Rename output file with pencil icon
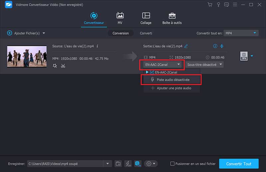This screenshot has width=266, height=172. [x=186, y=46]
